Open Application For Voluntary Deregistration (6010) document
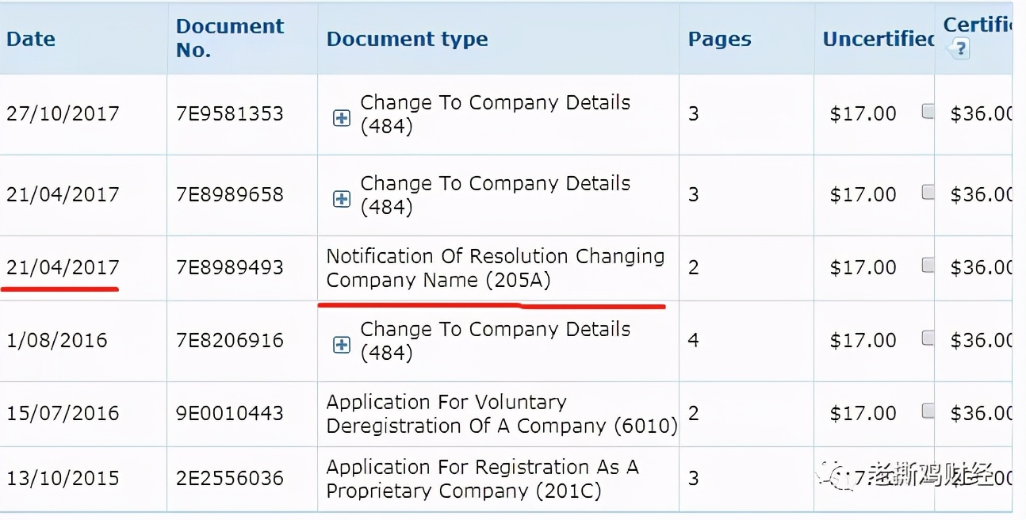This screenshot has width=1026, height=520. pyautogui.click(x=502, y=414)
